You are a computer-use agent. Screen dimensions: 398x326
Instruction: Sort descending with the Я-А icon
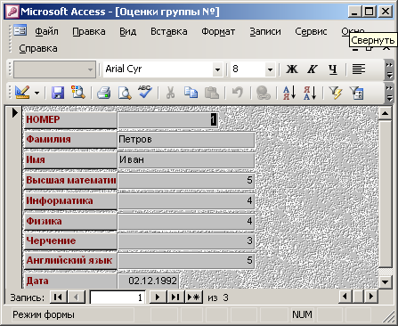[310, 93]
